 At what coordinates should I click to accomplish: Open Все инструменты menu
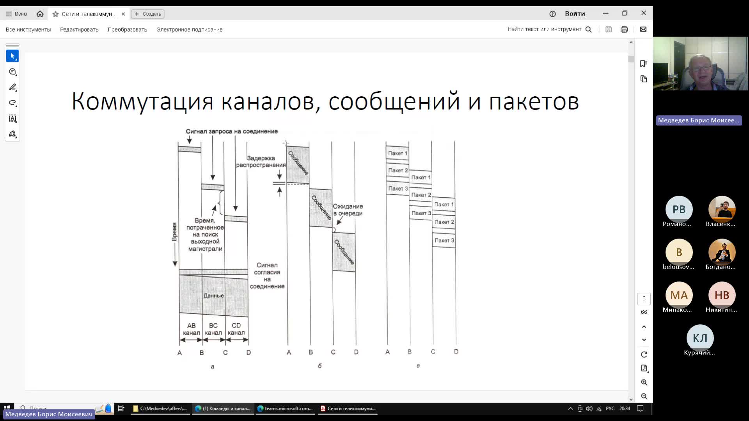[28, 29]
